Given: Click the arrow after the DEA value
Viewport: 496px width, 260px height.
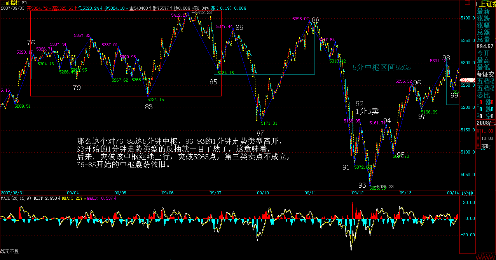Looking at the screenshot, I should point(84,198).
